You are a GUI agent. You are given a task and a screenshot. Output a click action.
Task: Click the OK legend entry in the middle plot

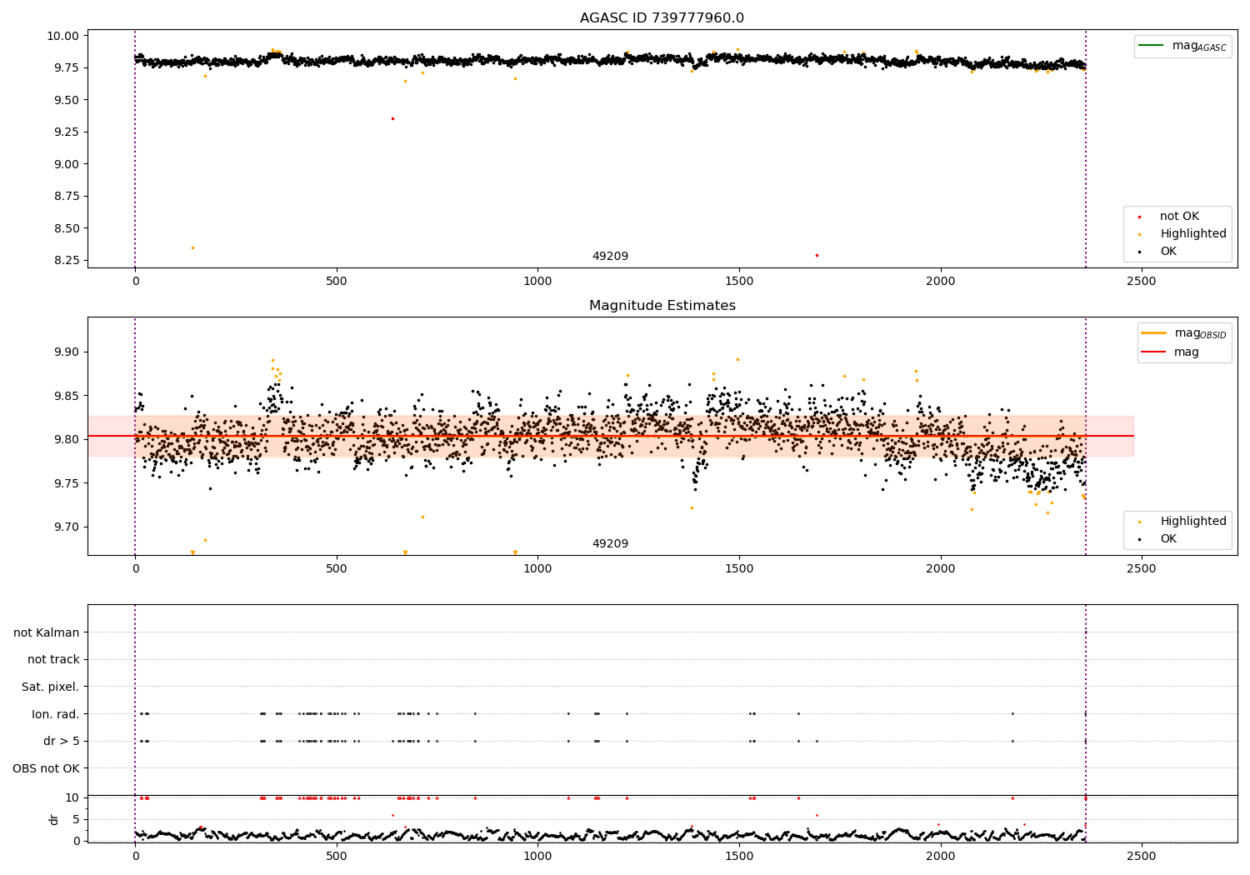click(1157, 539)
